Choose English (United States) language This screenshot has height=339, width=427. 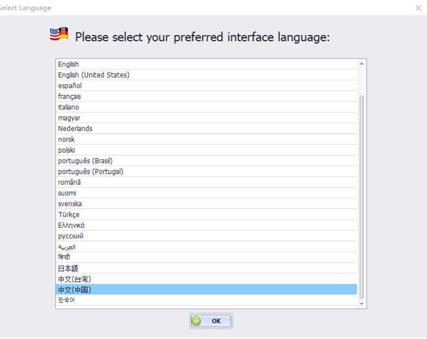[206, 75]
